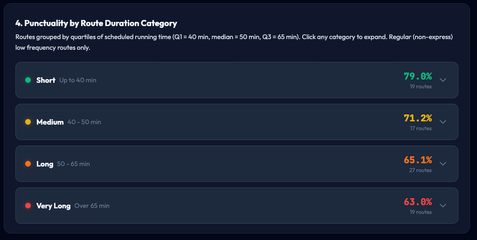Click the red dot beside Very Long
This screenshot has height=240, width=477.
(x=28, y=205)
